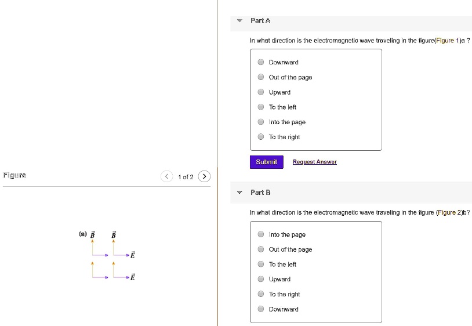This screenshot has width=472, height=326.
Task: Select Downward in Part B
Action: (261, 310)
